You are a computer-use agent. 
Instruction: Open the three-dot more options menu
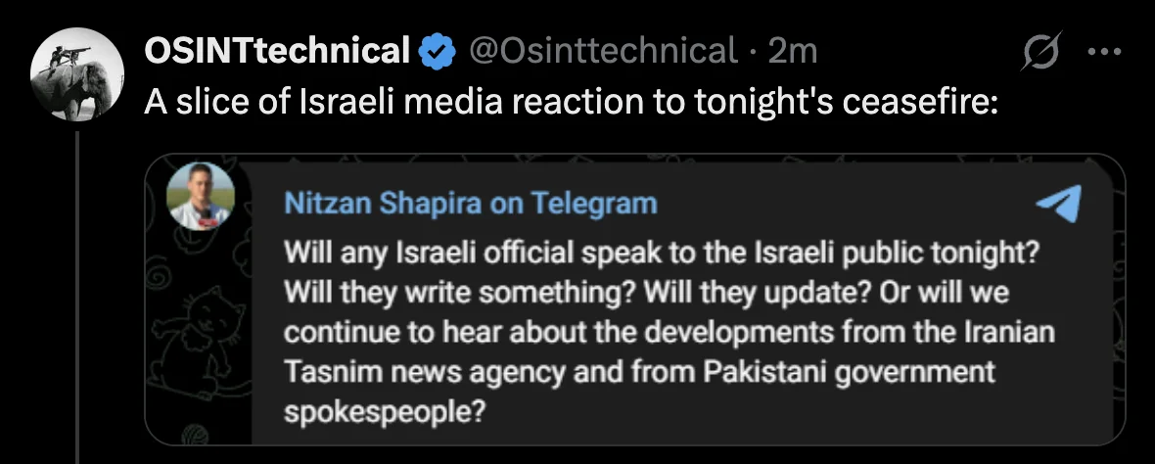1104,51
